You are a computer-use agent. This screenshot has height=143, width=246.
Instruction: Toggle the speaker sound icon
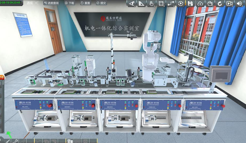click(x=239, y=3)
